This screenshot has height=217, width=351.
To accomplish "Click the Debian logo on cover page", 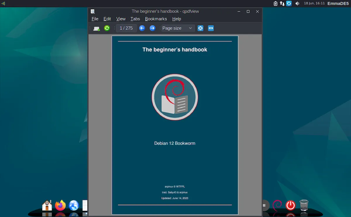I will tap(175, 97).
